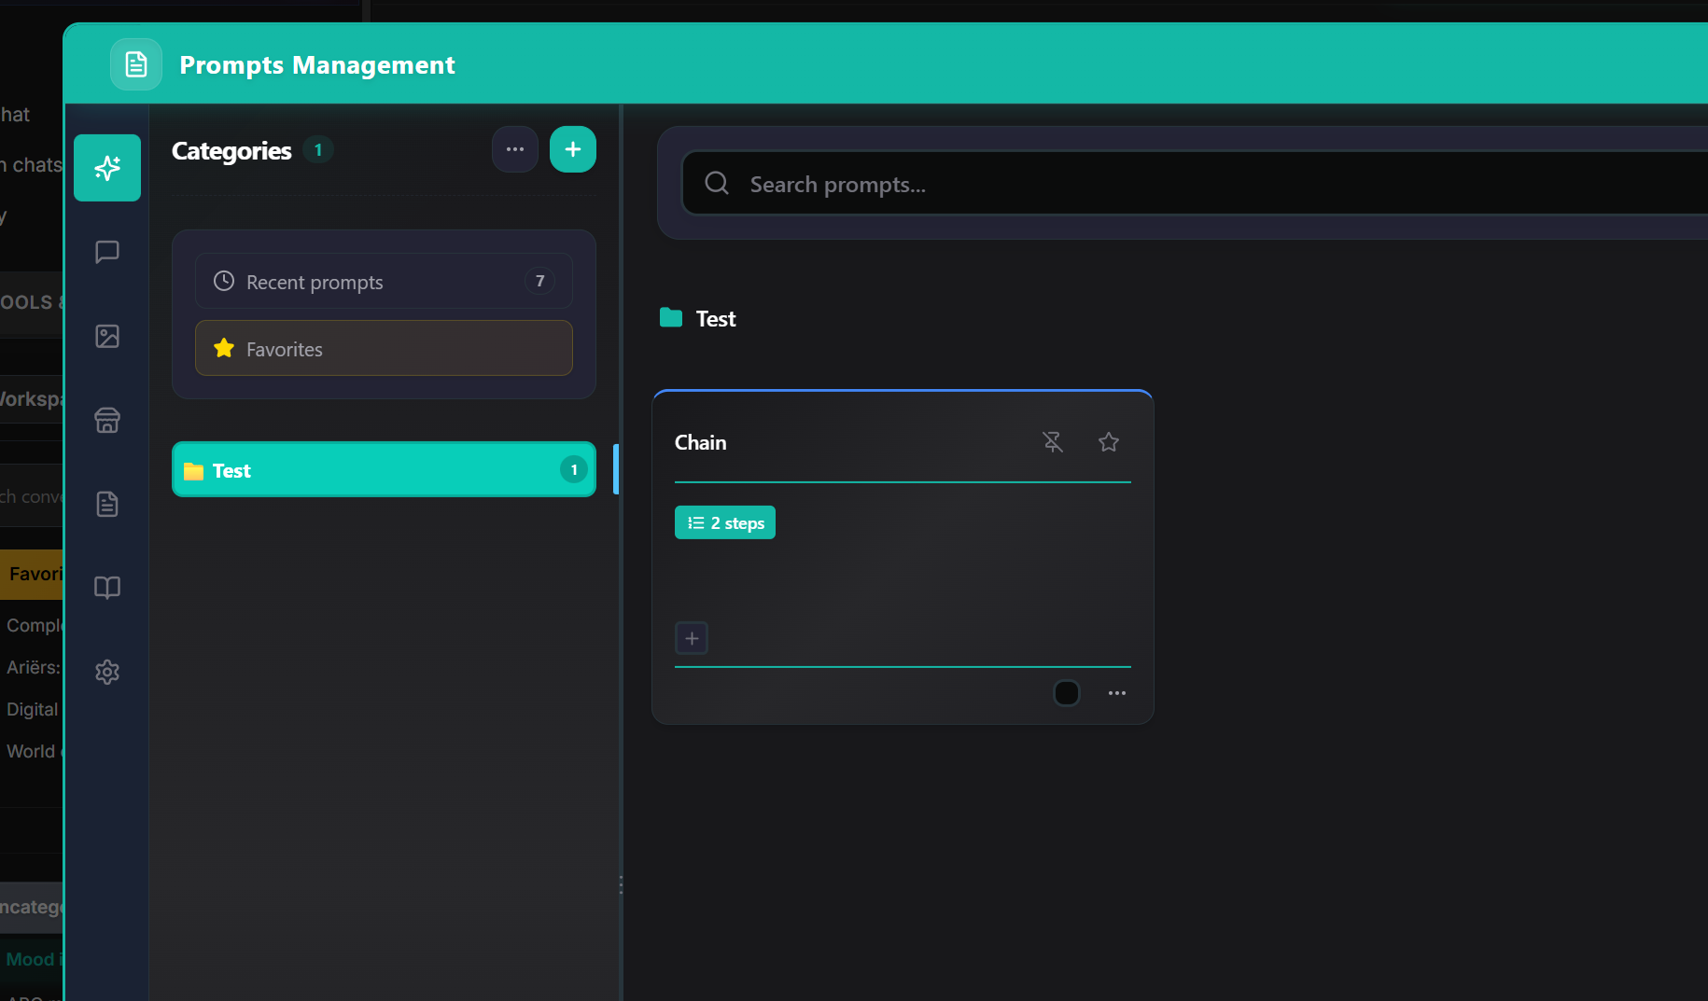Open the chat bubble sidebar icon
1708x1001 pixels.
(107, 252)
